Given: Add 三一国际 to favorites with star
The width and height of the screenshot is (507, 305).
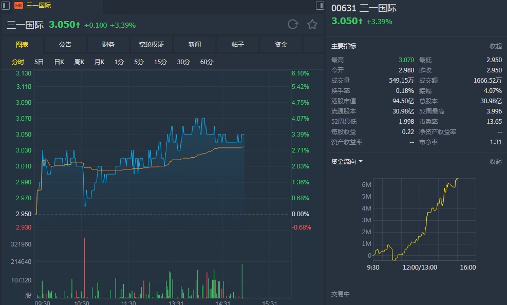Looking at the screenshot, I should tap(312, 24).
